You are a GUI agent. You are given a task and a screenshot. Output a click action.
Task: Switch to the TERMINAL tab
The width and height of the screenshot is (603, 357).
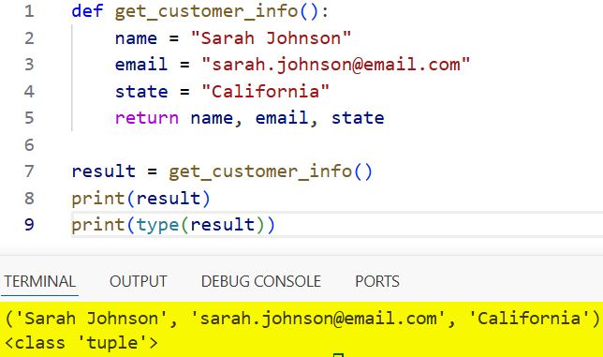click(40, 281)
